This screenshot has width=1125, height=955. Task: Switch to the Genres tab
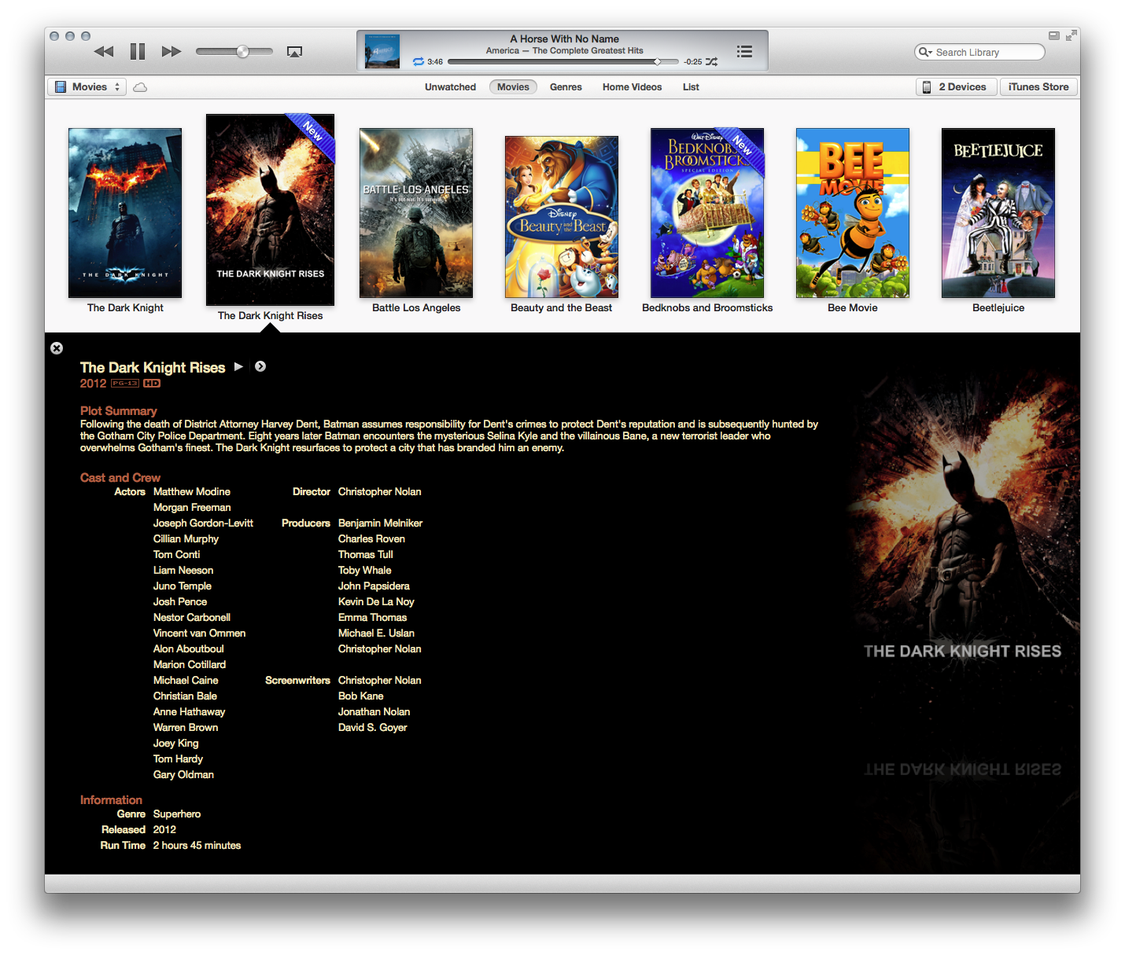[x=566, y=86]
